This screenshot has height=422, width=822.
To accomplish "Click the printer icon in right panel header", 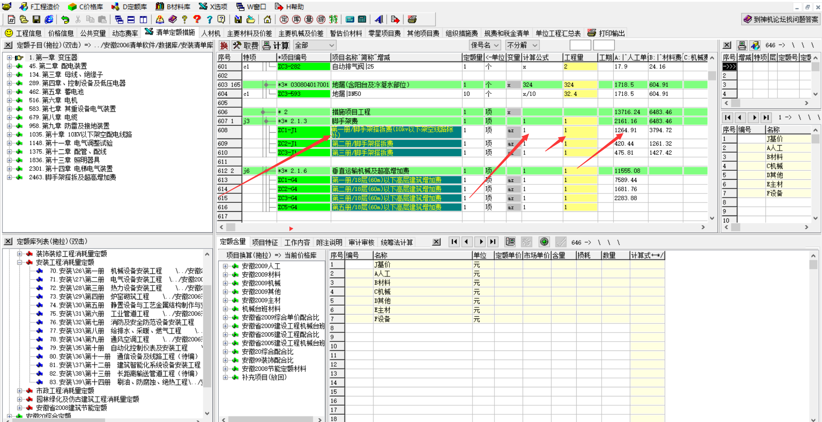I will click(x=742, y=45).
